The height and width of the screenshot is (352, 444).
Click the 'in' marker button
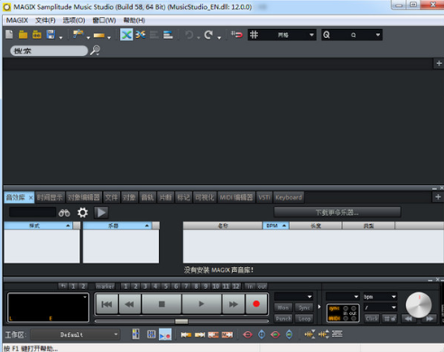250,286
